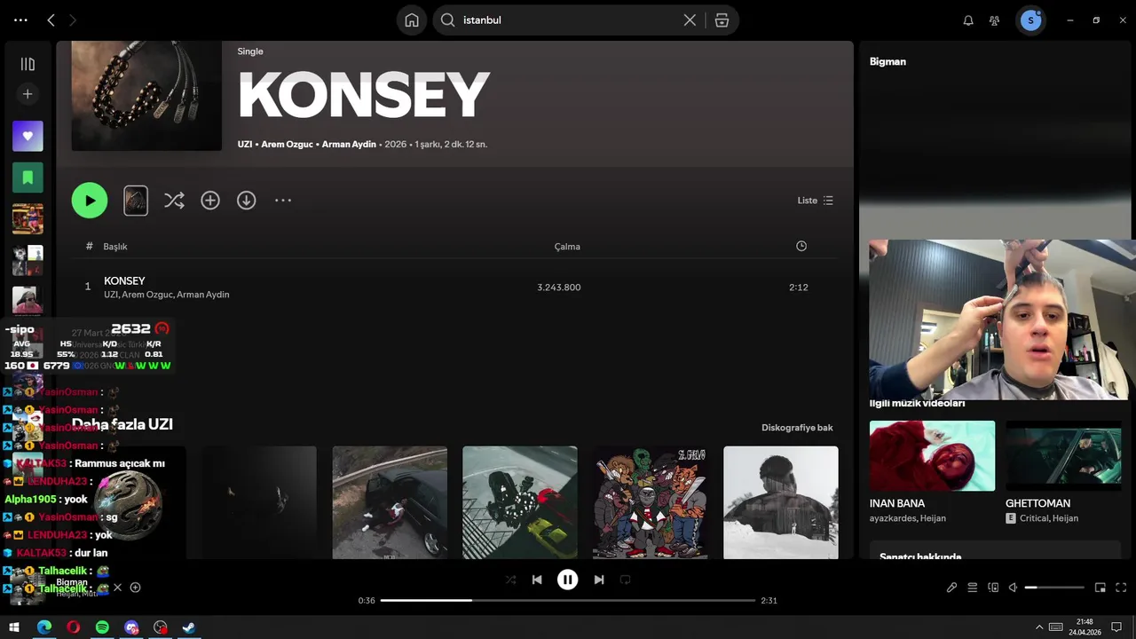Adjust the volume slider
This screenshot has height=639, width=1136.
1054,588
